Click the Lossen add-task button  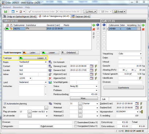[x=50, y=53]
